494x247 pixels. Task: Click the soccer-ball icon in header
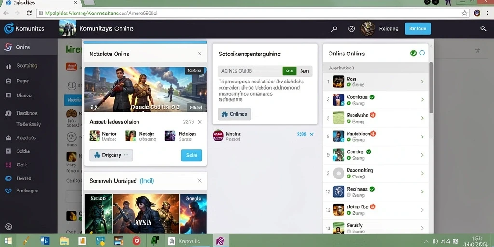[x=351, y=28]
